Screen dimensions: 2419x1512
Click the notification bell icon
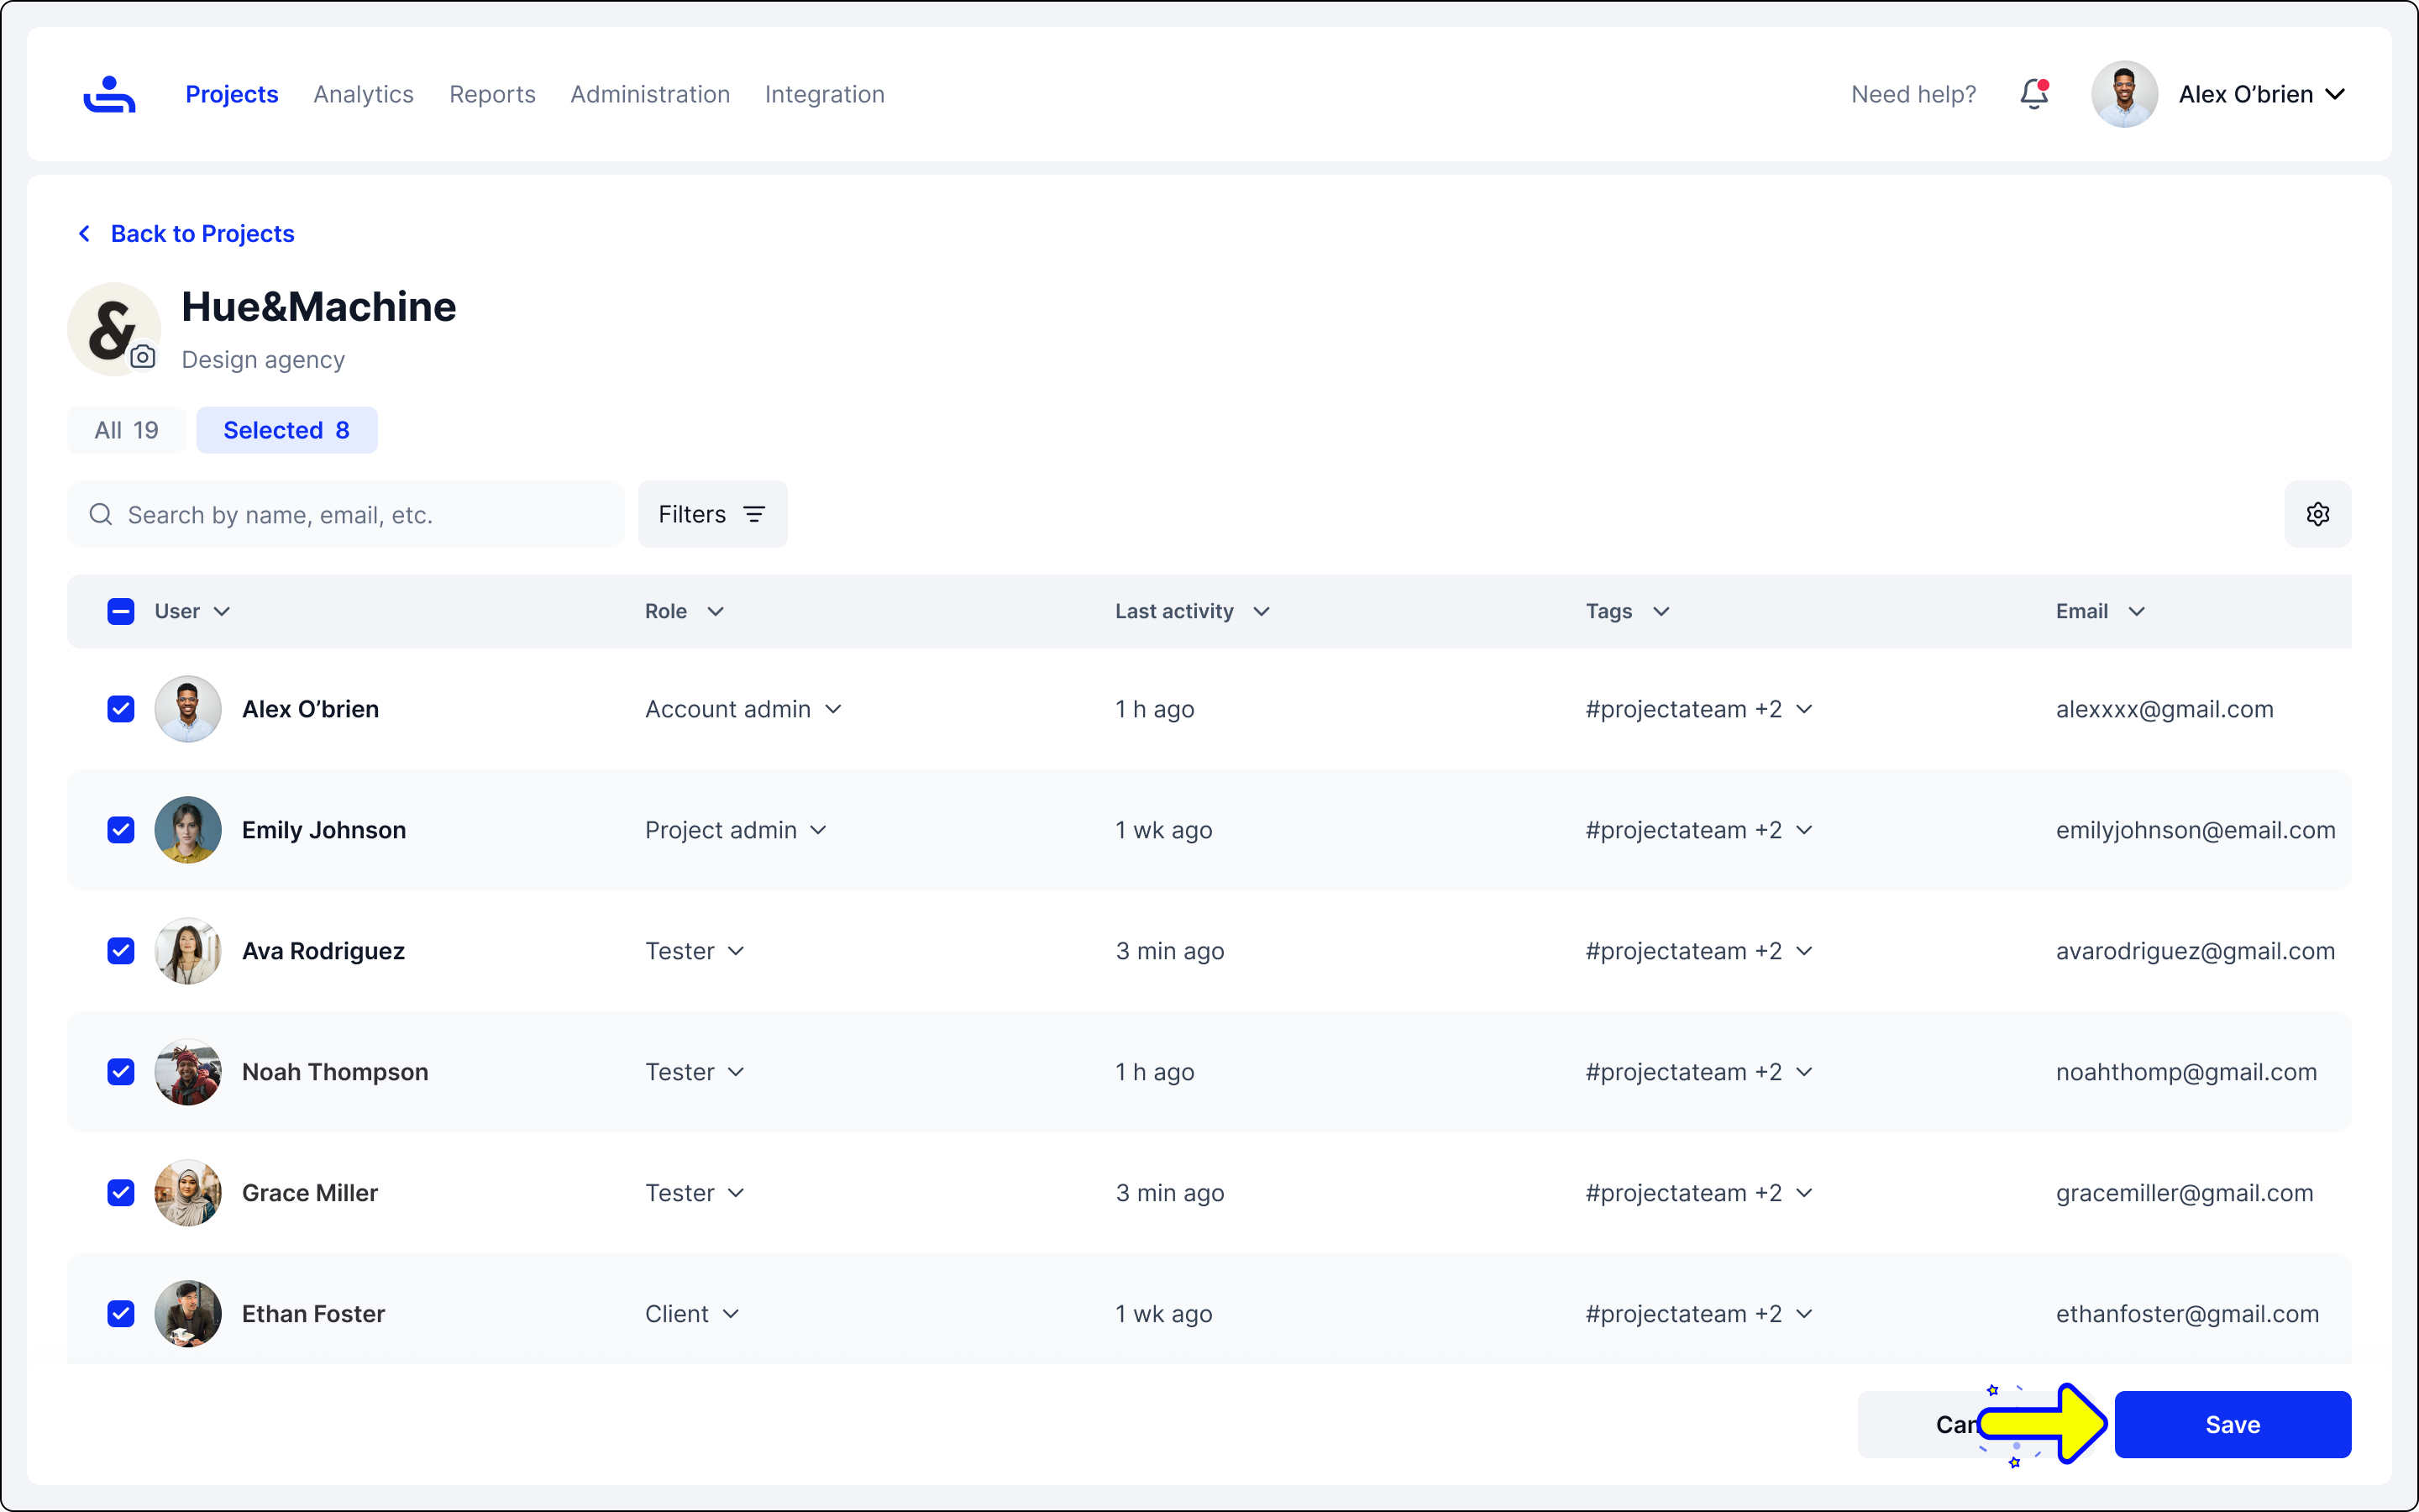2033,94
